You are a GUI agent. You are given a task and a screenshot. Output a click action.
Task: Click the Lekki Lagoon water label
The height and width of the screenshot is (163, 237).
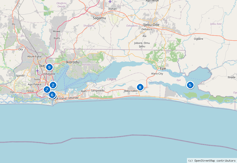pyautogui.click(x=156, y=83)
